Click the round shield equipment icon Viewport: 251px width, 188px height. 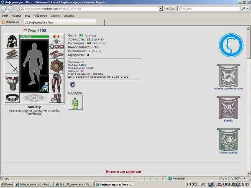point(56,66)
